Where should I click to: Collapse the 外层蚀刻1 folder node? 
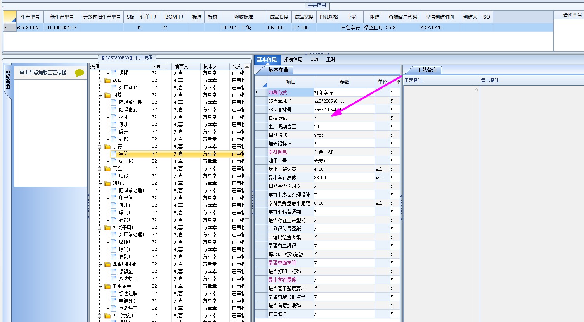(100, 316)
